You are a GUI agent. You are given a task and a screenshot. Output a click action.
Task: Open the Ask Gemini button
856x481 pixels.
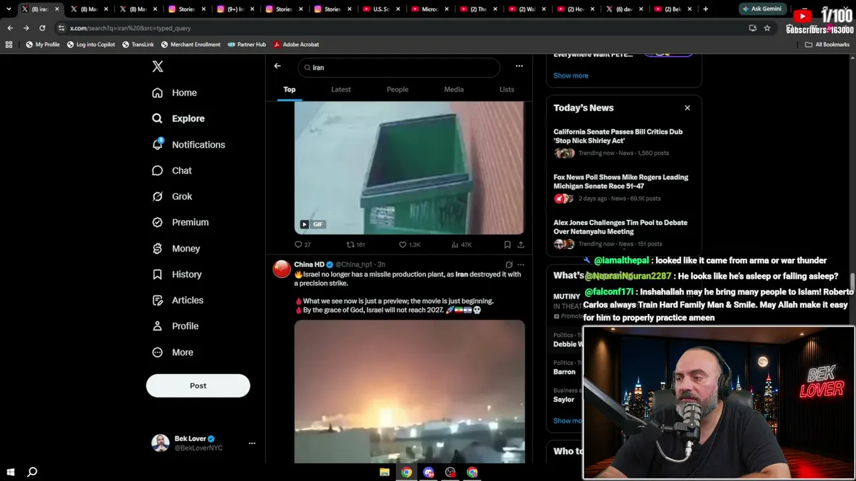point(761,9)
